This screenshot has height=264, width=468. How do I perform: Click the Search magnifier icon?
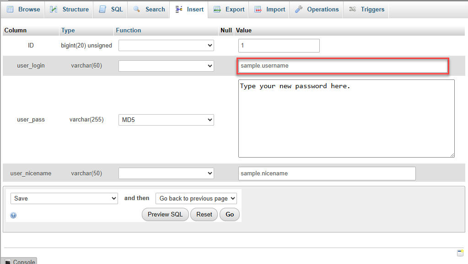(x=136, y=9)
